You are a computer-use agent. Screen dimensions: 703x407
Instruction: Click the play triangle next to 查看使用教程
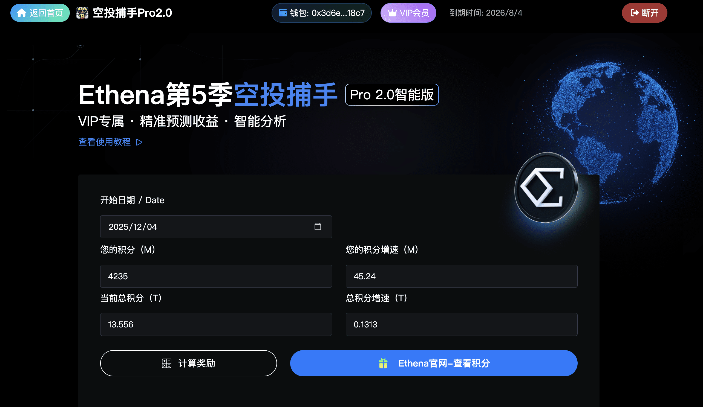point(139,143)
